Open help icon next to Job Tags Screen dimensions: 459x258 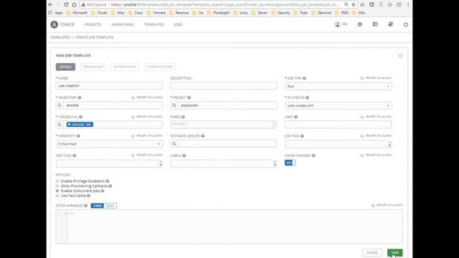[302, 135]
